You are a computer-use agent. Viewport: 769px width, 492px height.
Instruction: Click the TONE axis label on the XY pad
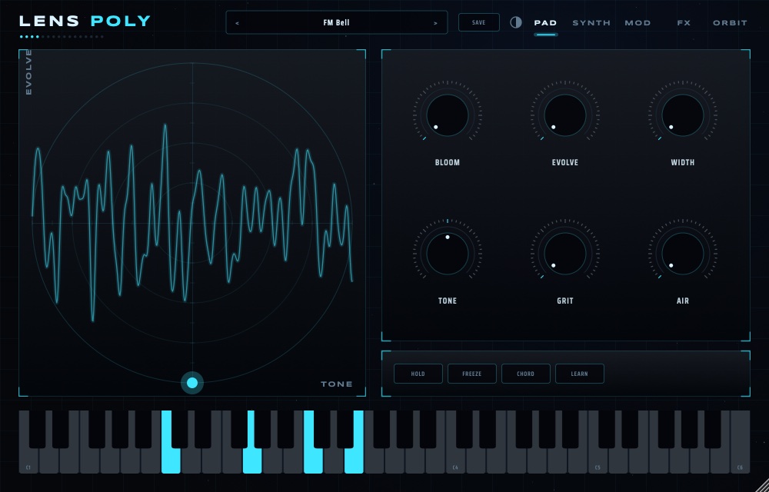coord(337,384)
